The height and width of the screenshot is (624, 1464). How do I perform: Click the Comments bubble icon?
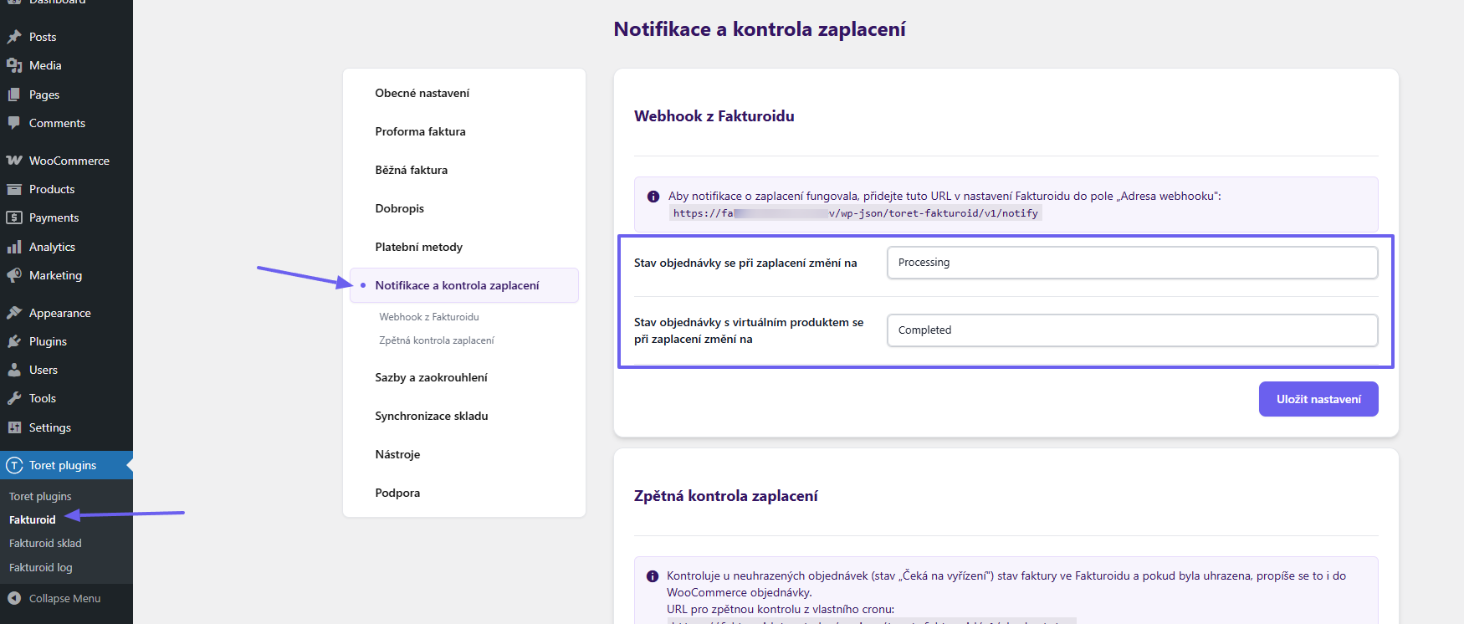tap(14, 123)
